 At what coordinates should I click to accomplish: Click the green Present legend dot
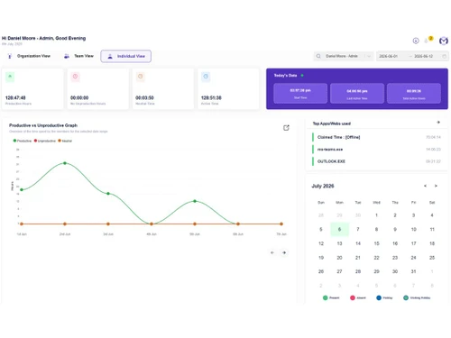pyautogui.click(x=325, y=297)
